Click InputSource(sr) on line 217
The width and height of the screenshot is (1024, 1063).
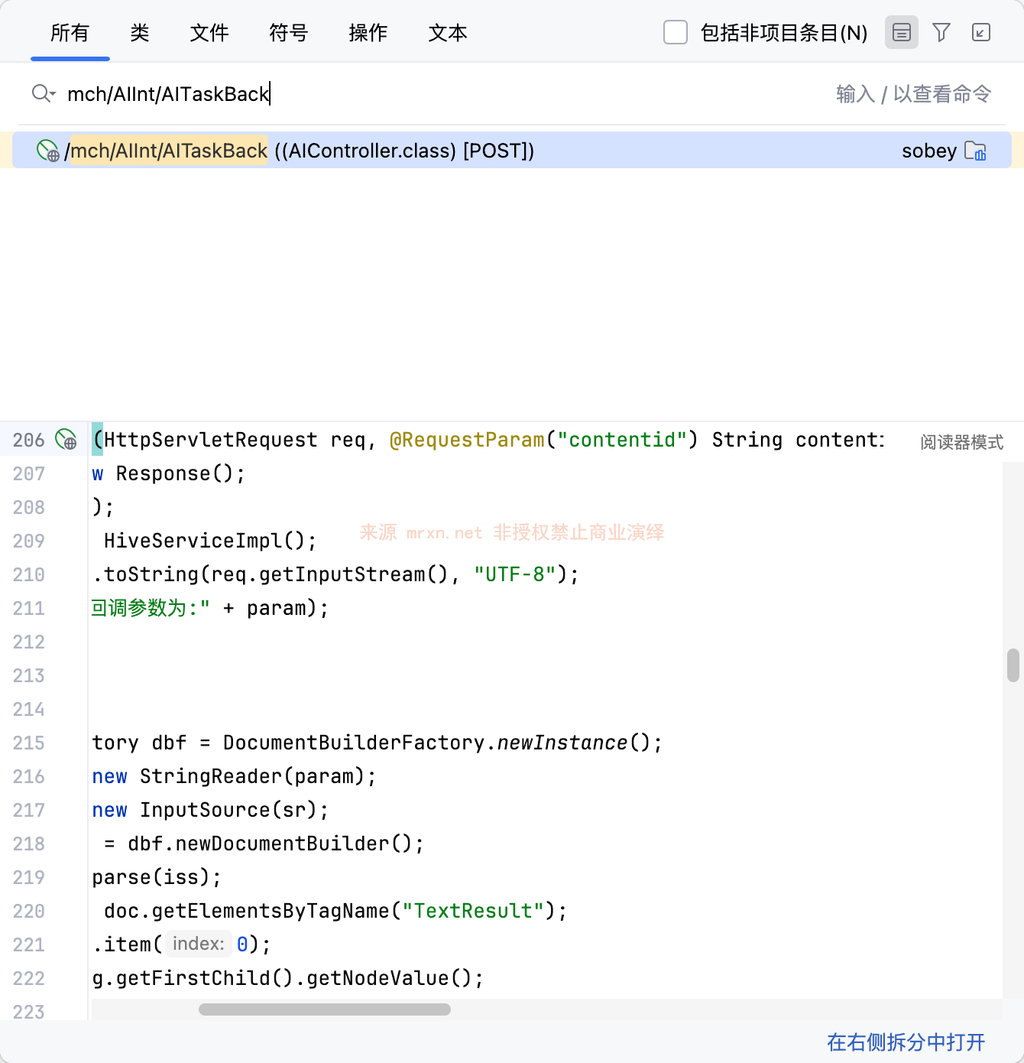pyautogui.click(x=228, y=810)
